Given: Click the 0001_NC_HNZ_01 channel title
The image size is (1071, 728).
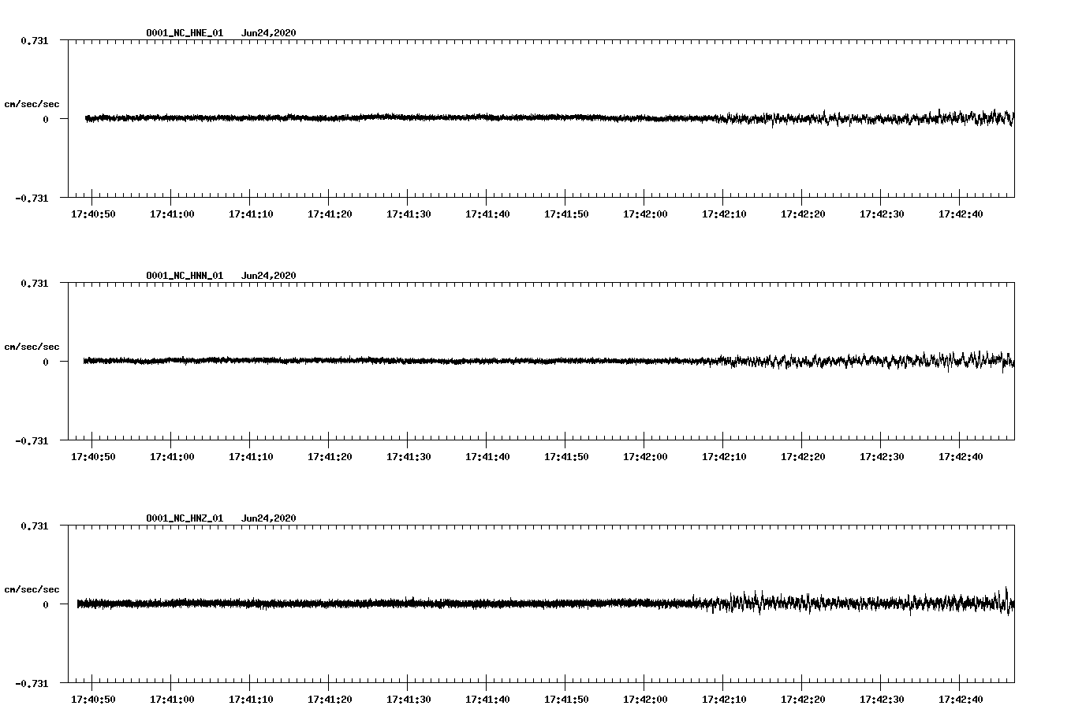Looking at the screenshot, I should click(x=185, y=518).
